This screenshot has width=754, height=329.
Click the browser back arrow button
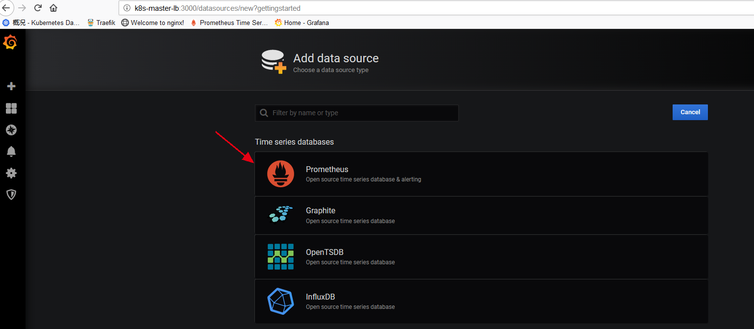pyautogui.click(x=6, y=8)
